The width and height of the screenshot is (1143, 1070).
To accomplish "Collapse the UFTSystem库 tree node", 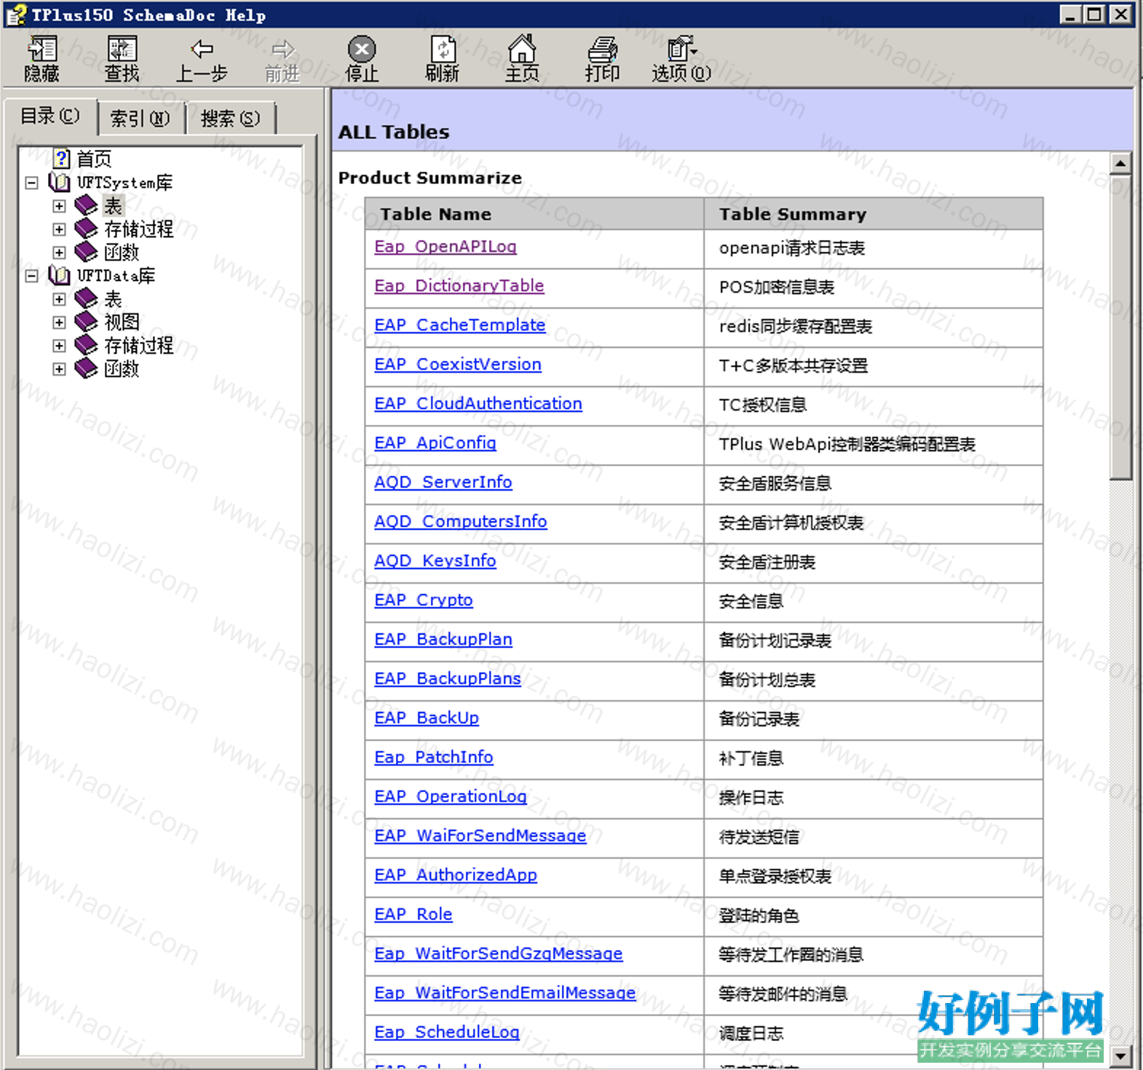I will pos(31,183).
